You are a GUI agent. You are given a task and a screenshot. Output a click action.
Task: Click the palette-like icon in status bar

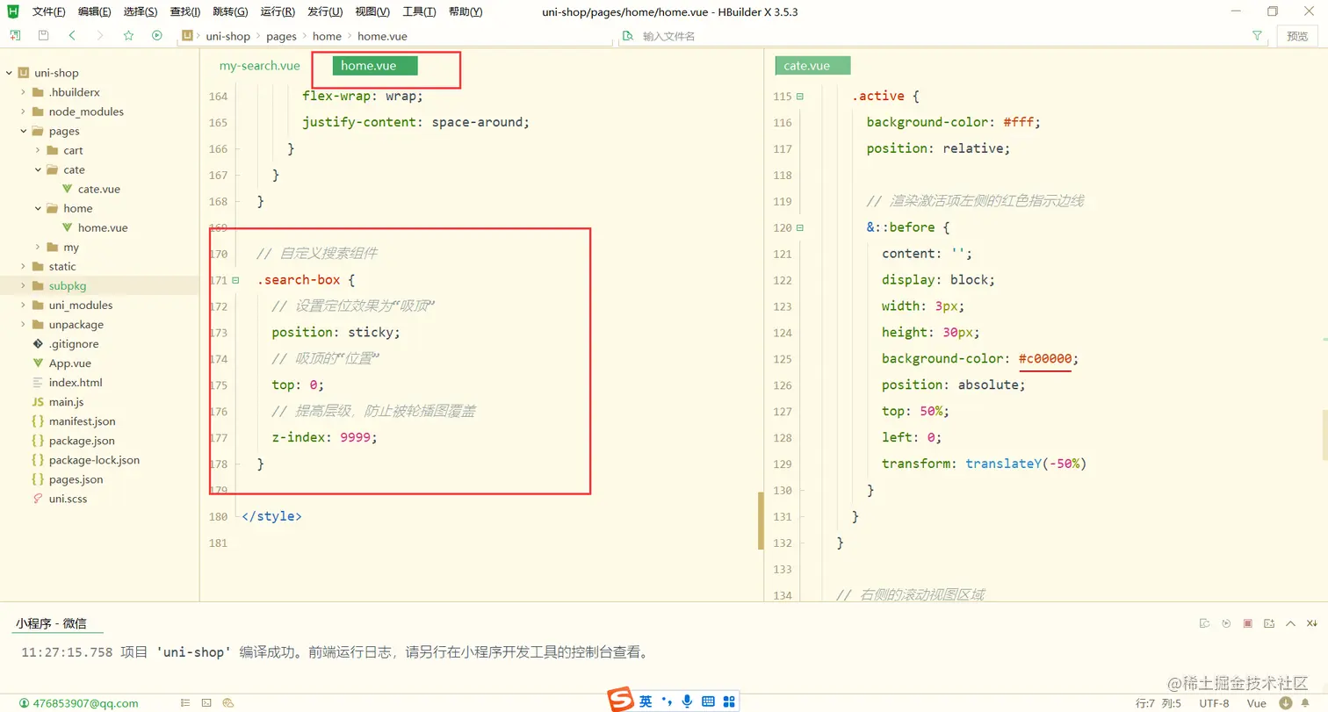point(228,703)
